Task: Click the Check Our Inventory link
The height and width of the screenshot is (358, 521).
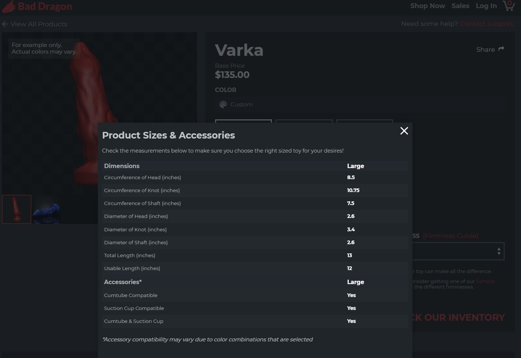Action: [x=458, y=317]
